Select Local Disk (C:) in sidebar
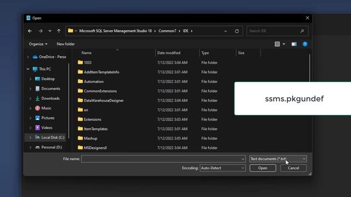 pos(50,137)
